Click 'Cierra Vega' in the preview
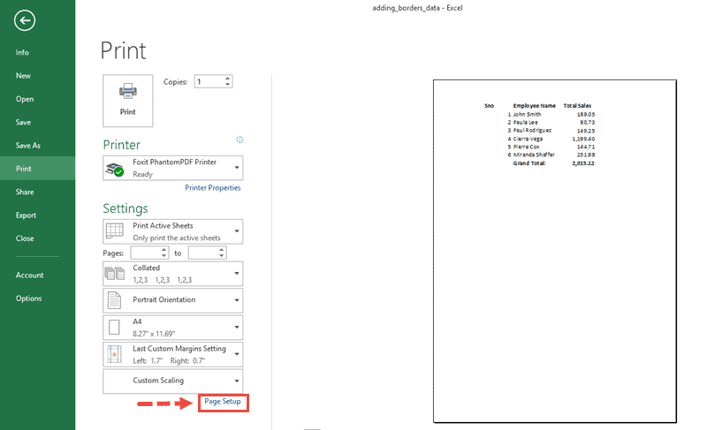The image size is (707, 430). [528, 140]
